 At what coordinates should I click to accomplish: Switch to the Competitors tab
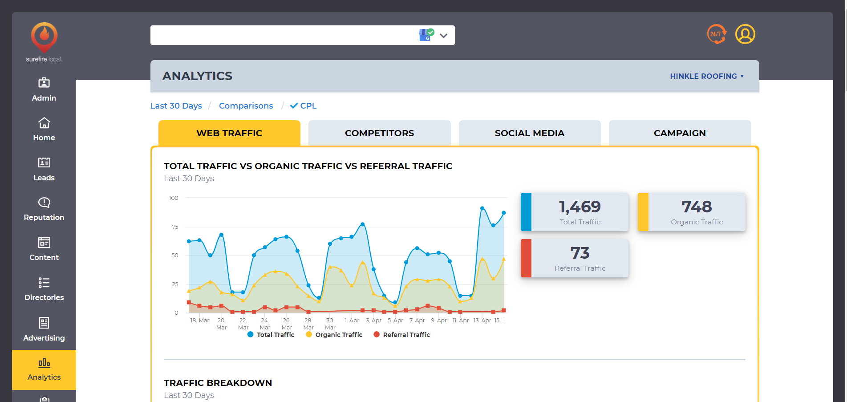pyautogui.click(x=380, y=133)
